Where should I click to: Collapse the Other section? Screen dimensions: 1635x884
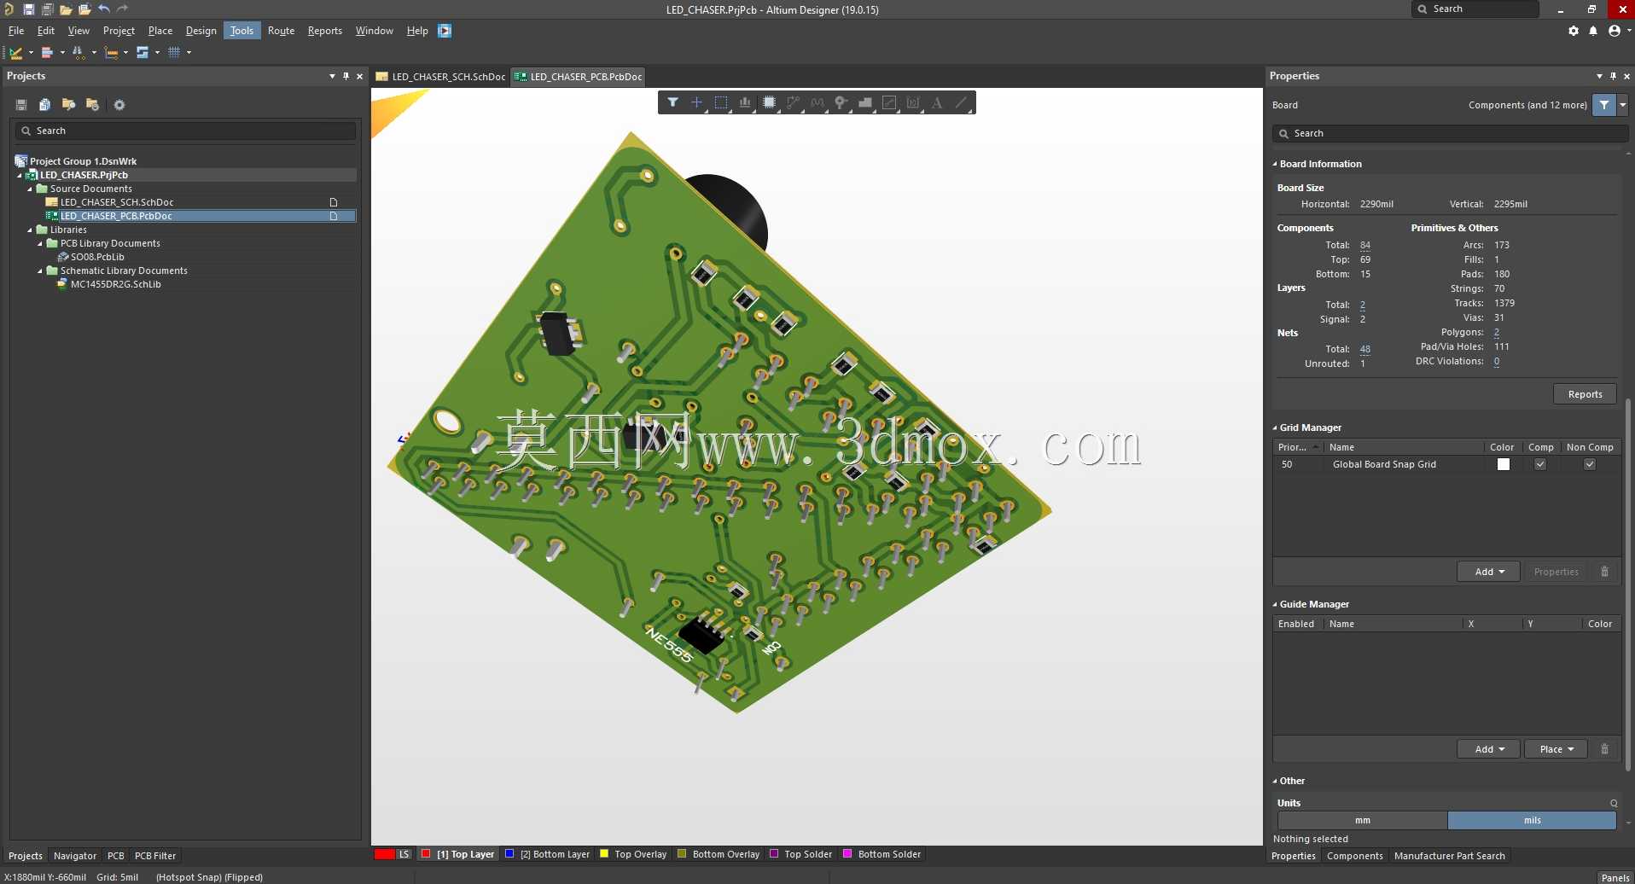click(1275, 781)
